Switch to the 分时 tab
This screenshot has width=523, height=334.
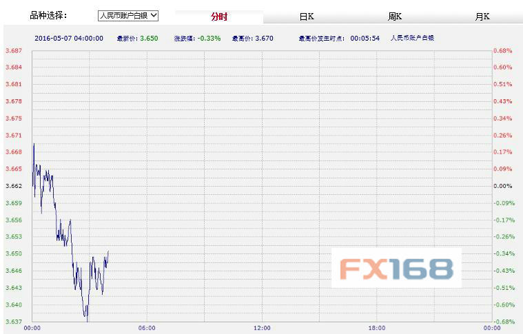[219, 17]
